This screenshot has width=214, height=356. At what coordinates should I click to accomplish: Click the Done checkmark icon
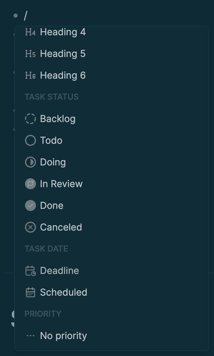coord(30,206)
